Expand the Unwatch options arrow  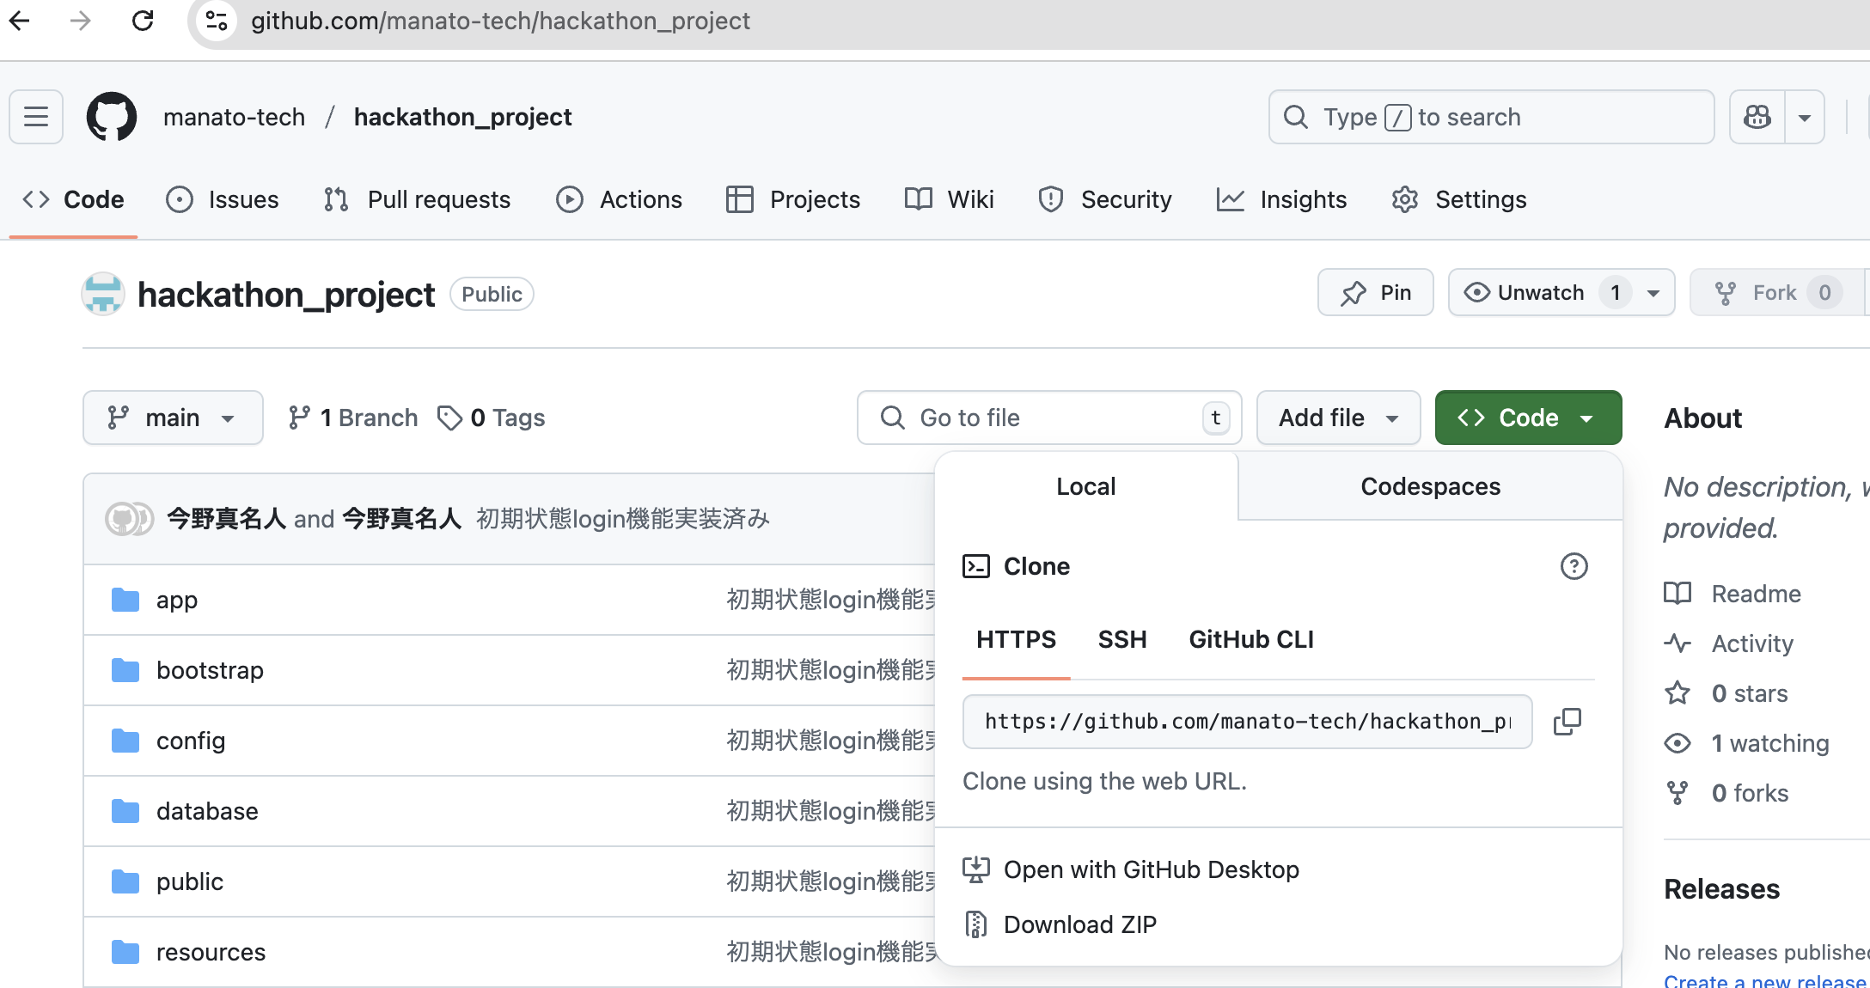point(1653,293)
